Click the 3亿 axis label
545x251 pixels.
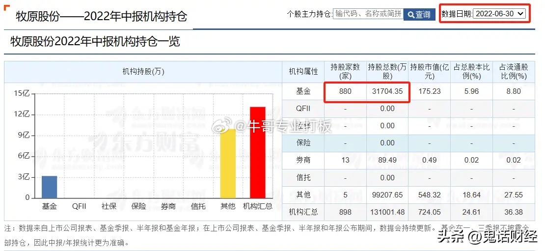click(24, 177)
